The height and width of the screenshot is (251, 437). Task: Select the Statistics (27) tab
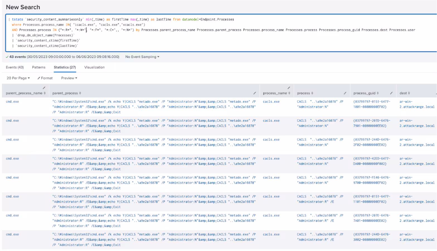65,67
